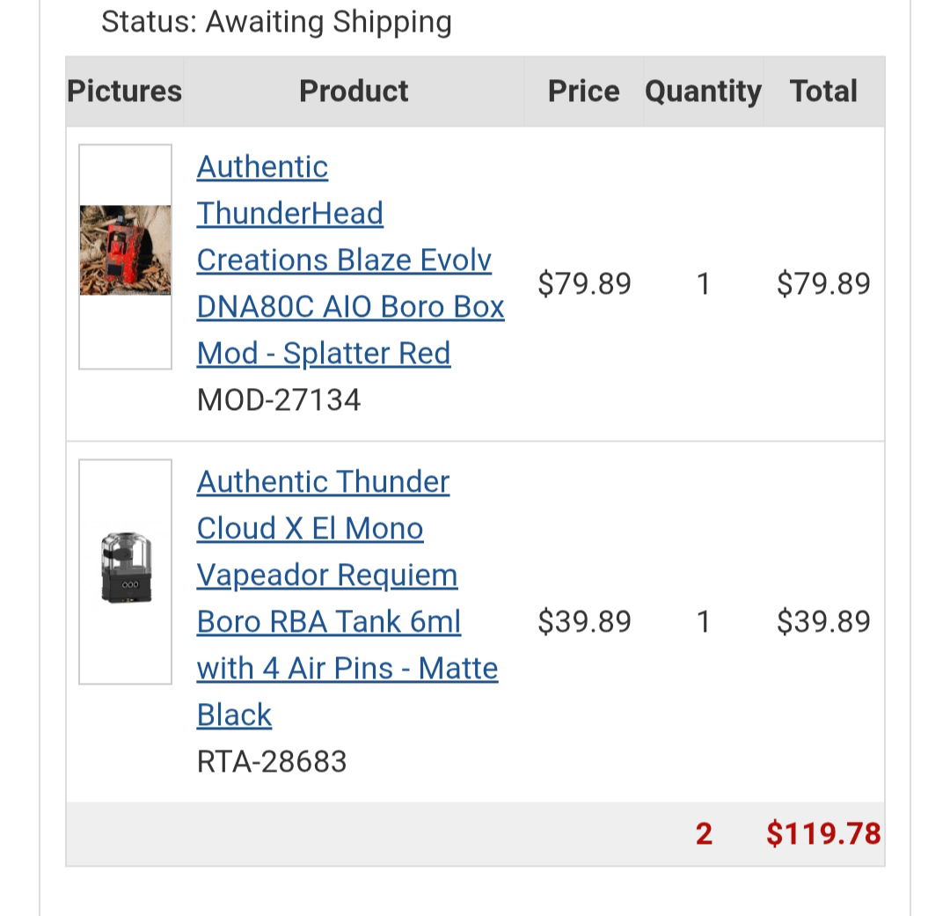The image size is (950, 916).
Task: Click the MOD-27134 SKU text
Action: 279,400
